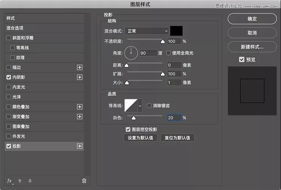
Task: Click the 扩展 slider handle
Action: 163,74
